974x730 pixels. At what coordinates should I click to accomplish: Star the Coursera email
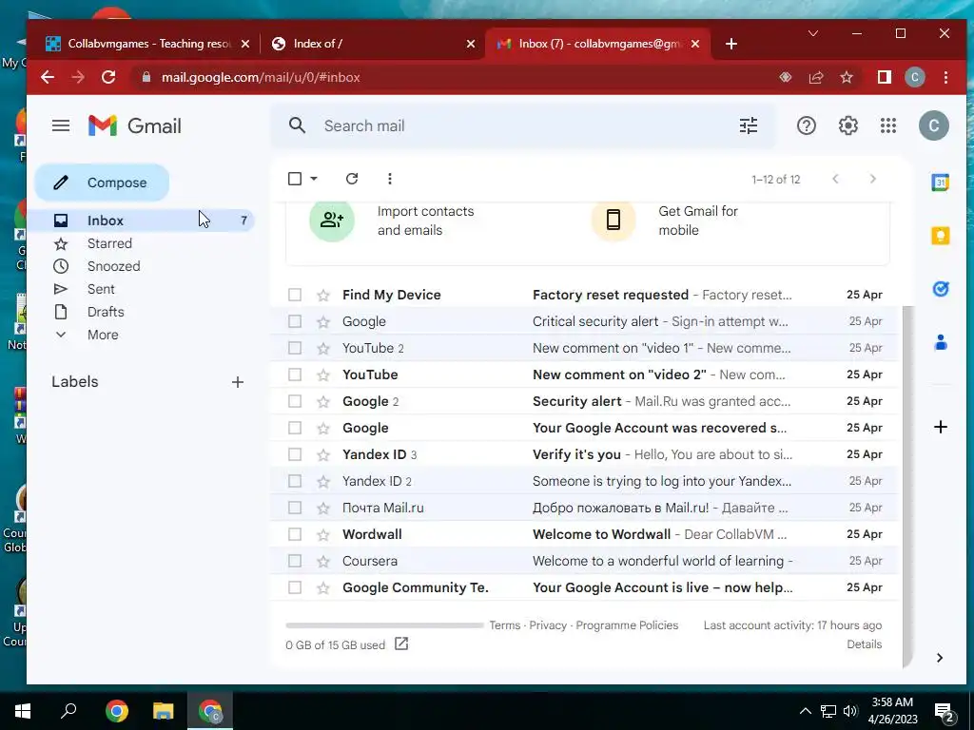pyautogui.click(x=323, y=561)
